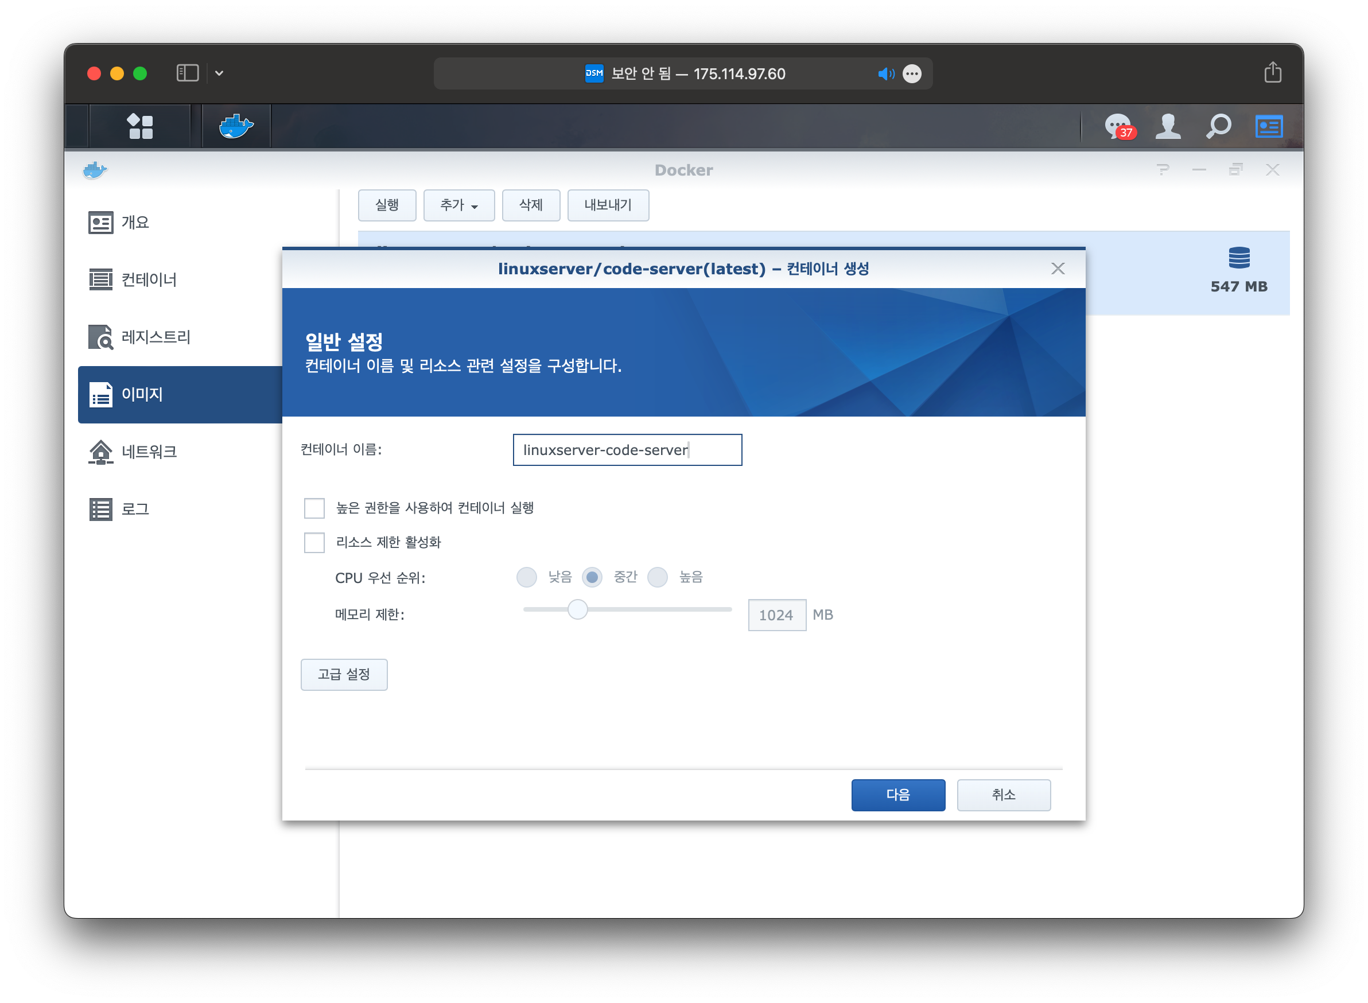The height and width of the screenshot is (1003, 1368).
Task: Enable 리소스 제한 활성화 checkbox
Action: pyautogui.click(x=314, y=543)
